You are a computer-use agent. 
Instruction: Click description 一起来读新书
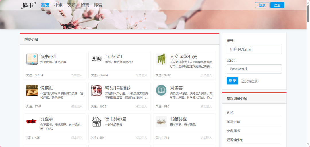click(x=113, y=125)
